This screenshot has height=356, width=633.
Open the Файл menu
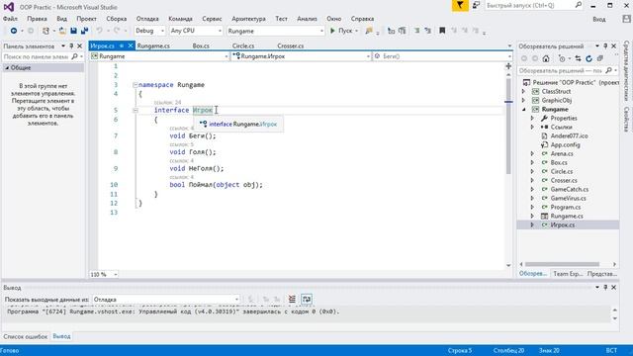click(10, 19)
